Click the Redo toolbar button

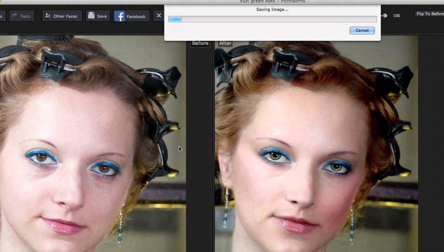(22, 16)
